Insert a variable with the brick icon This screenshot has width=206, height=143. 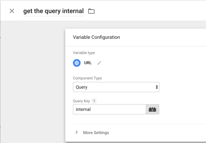153,109
